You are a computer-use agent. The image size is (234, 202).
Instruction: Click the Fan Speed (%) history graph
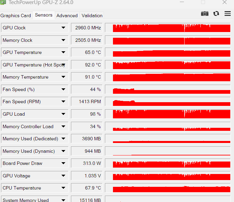coord(168,89)
